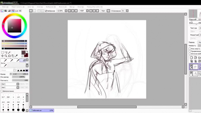This screenshot has width=201, height=113.
Task: Select the magic wand tool
Action: click(9, 52)
